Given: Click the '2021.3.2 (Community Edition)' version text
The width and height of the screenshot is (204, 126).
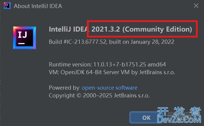Looking at the screenshot, I should point(142,29).
